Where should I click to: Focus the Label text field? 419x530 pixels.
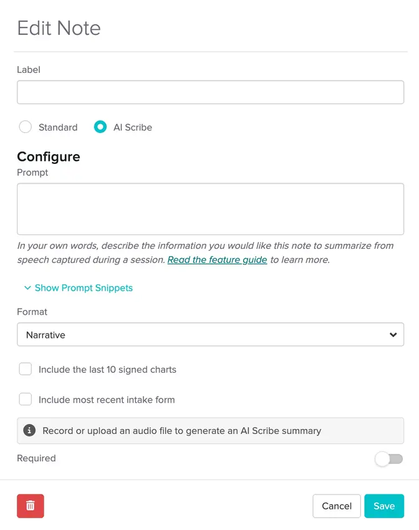pos(210,92)
